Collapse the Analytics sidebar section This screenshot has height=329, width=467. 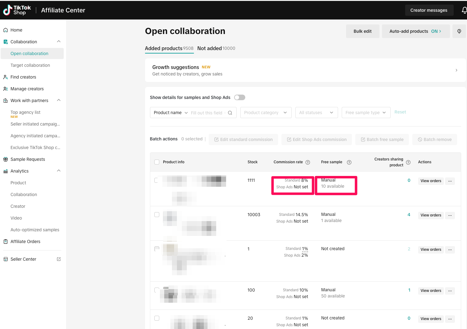click(x=59, y=171)
